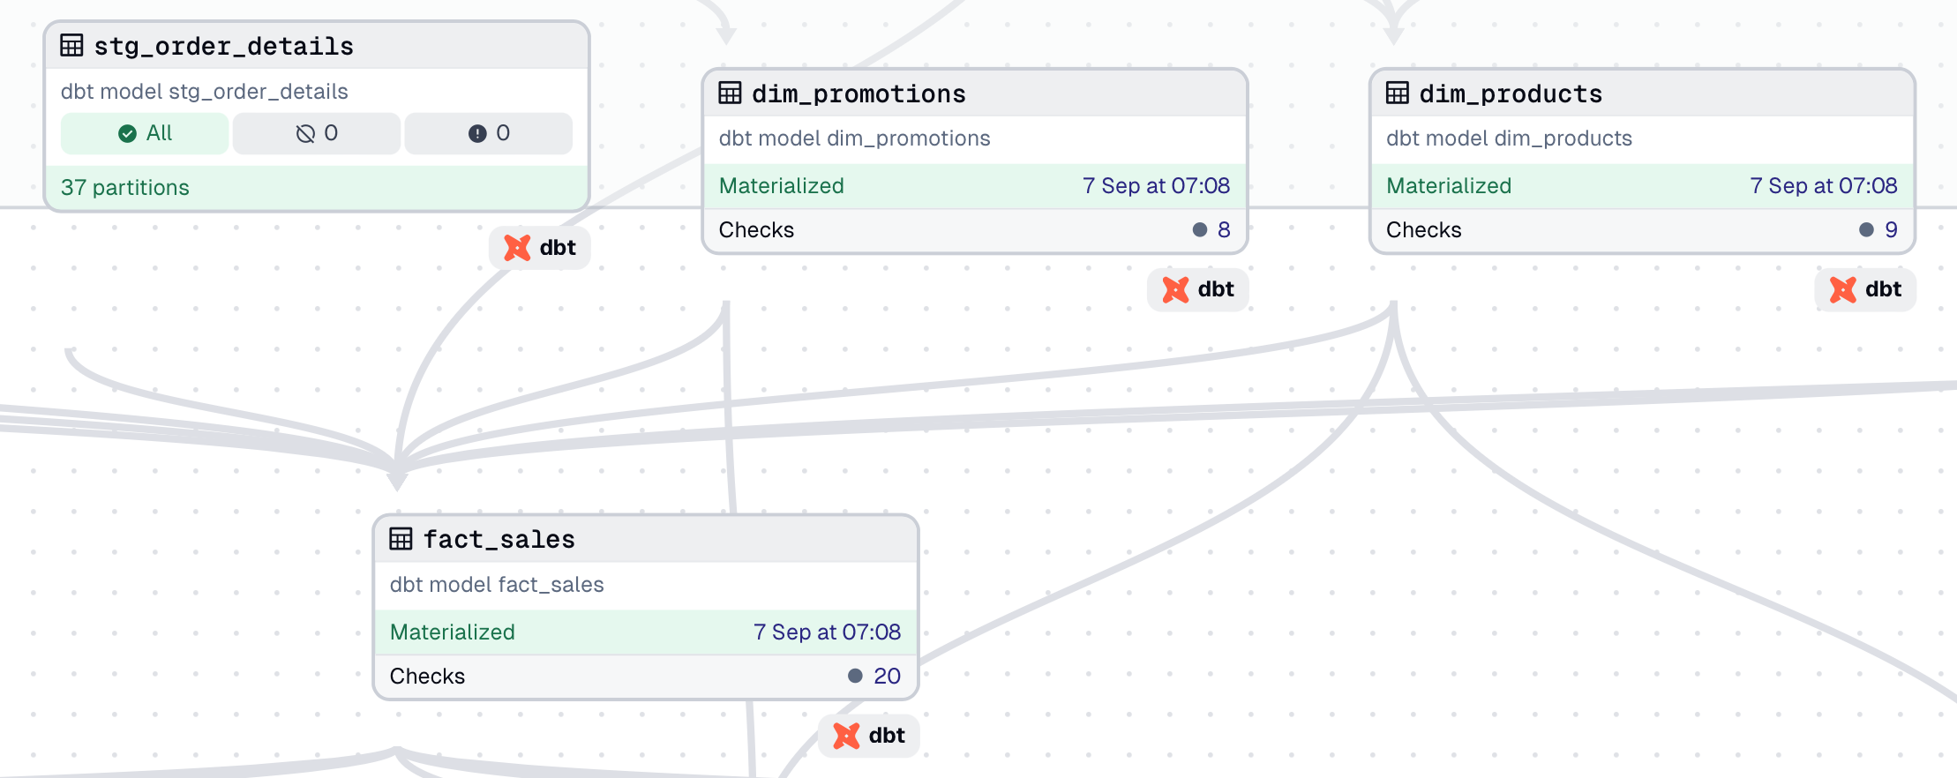The image size is (1957, 778).
Task: Open the fact_sales node title
Action: (x=499, y=539)
